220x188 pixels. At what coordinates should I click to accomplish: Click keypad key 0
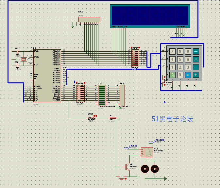(180, 75)
